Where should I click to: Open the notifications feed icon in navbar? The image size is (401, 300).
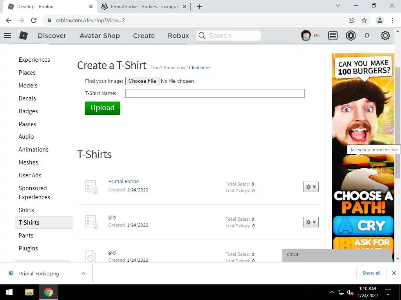pyautogui.click(x=333, y=36)
